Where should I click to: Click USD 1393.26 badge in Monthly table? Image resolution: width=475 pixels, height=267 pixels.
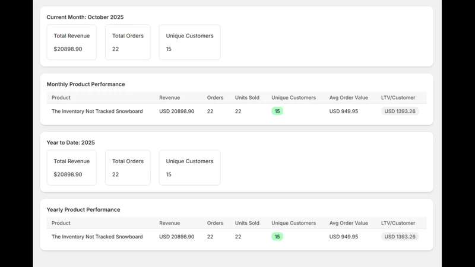(400, 111)
